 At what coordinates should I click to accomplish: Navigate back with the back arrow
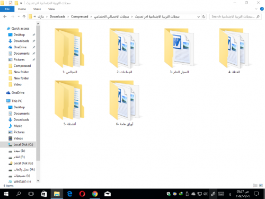tap(5, 16)
